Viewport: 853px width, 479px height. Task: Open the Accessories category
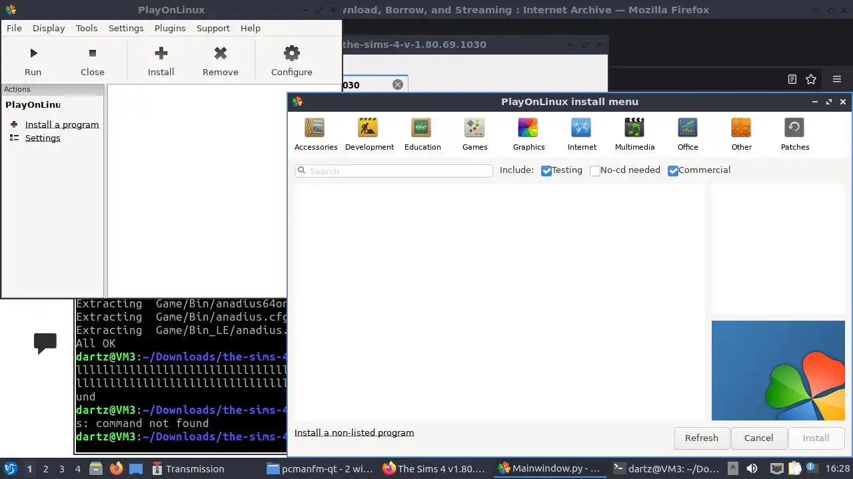pos(316,134)
